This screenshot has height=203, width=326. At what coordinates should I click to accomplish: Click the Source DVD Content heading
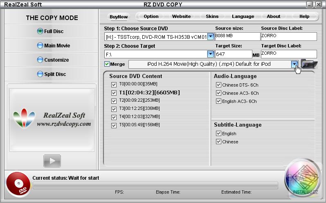(x=136, y=76)
